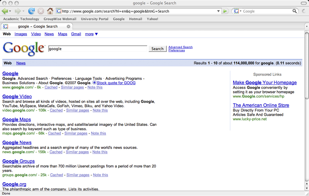The image size is (309, 196).
Task: Click the green Back arrow button
Action: click(5, 11)
